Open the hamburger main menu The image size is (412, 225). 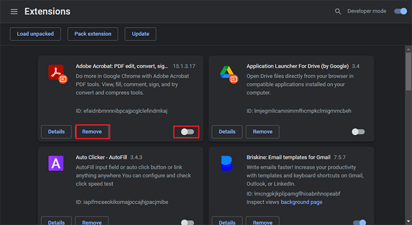click(x=14, y=12)
